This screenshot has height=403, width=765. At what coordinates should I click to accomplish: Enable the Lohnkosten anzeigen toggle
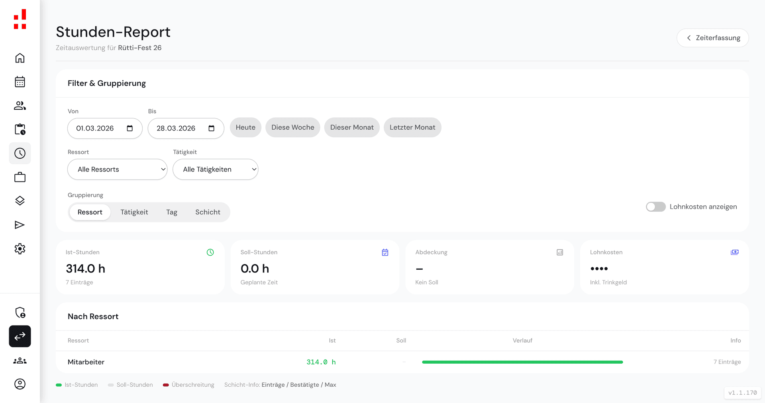tap(655, 207)
